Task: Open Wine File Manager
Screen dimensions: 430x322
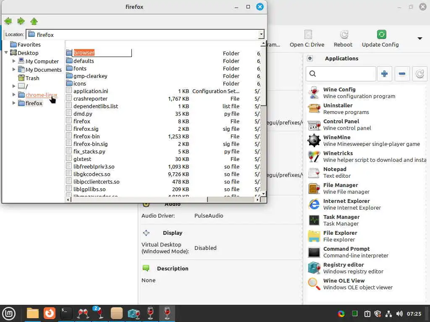Action: (x=366, y=188)
